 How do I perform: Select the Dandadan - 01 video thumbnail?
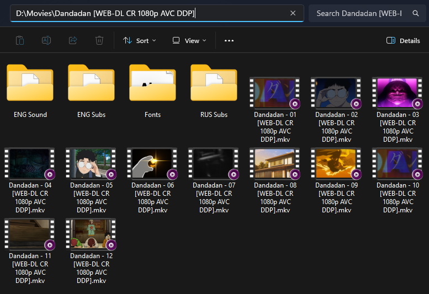coord(275,93)
